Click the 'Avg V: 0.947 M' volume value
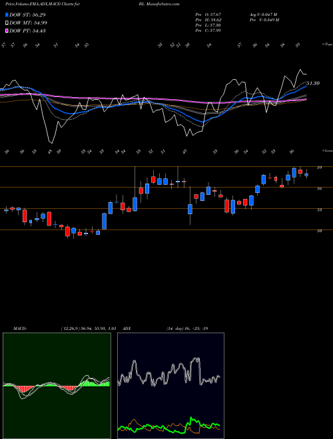333x439 pixels. click(x=262, y=14)
